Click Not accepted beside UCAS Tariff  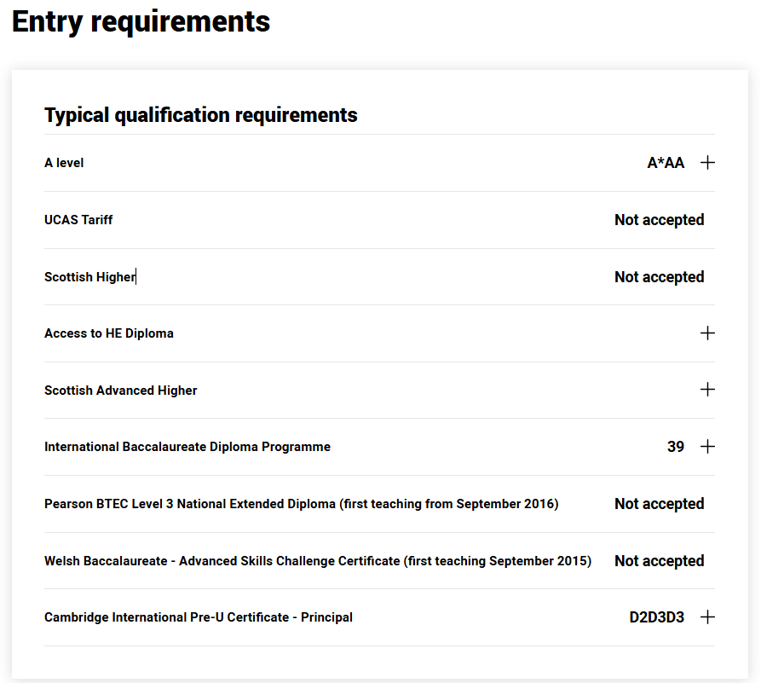tap(659, 220)
